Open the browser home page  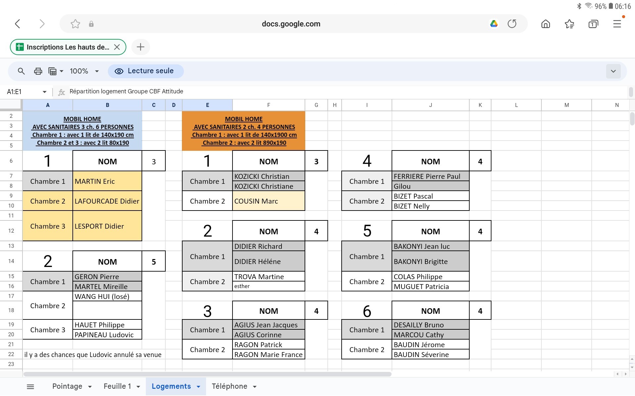click(546, 24)
